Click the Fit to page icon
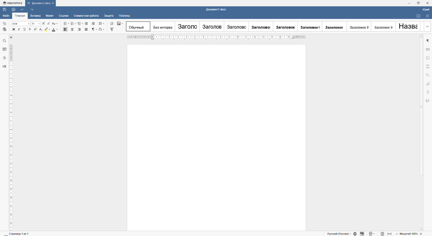Viewport: 432px width, 236px height. (x=382, y=234)
